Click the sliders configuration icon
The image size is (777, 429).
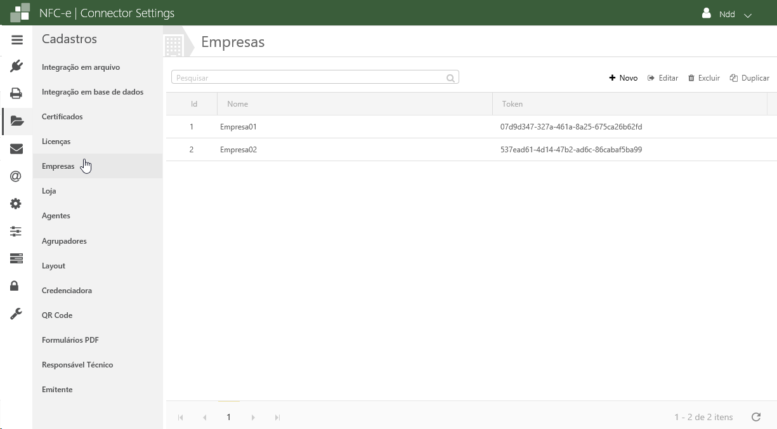coord(16,232)
